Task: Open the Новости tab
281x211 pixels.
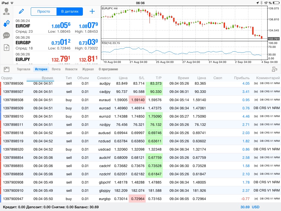Action: [x=71, y=69]
